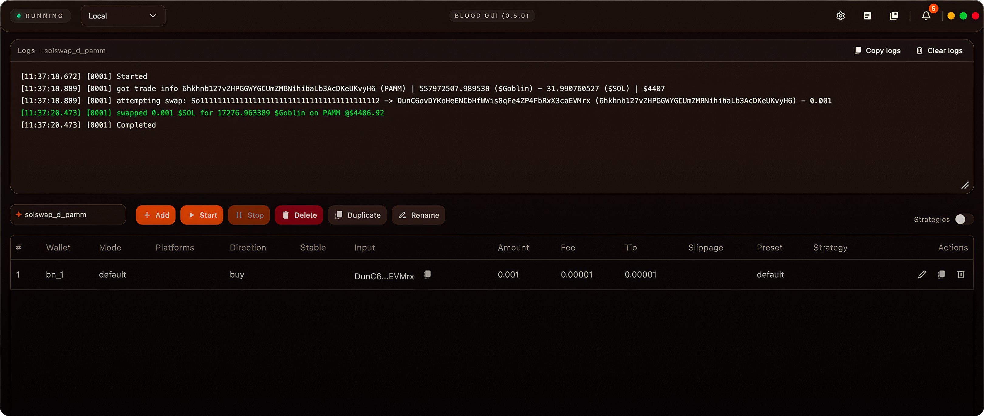
Task: Click the Add button
Action: tap(156, 215)
